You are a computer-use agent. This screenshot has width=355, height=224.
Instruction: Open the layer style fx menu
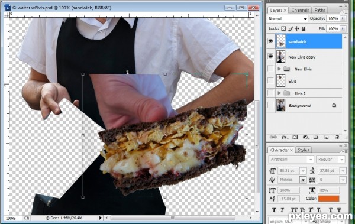(284, 137)
